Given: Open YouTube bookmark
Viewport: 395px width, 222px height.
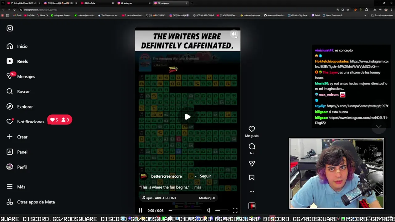Looking at the screenshot, I should 29,15.
